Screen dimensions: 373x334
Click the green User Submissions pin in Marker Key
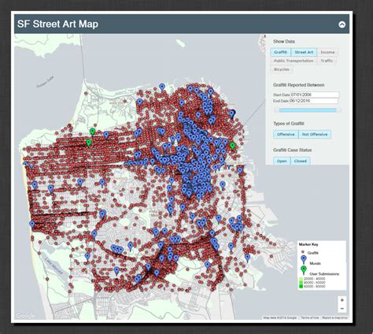click(304, 270)
